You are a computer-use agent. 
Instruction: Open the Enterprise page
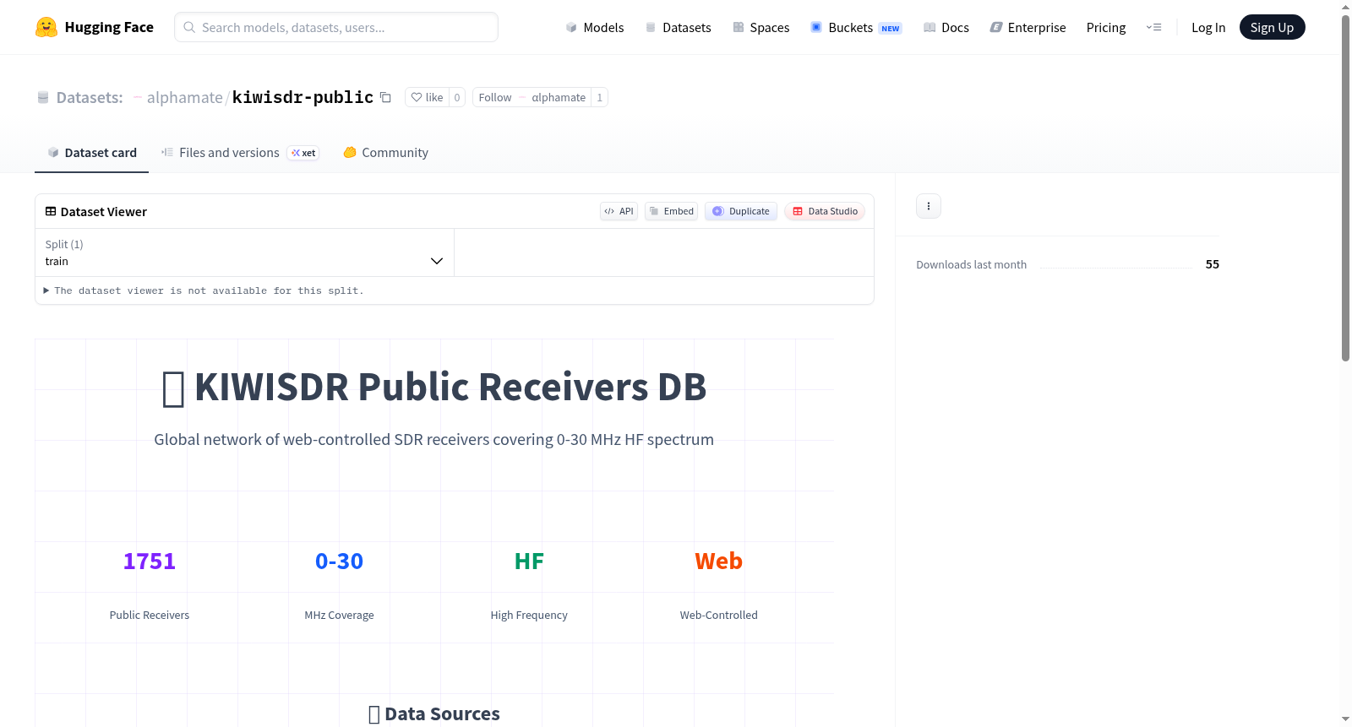coord(1028,27)
